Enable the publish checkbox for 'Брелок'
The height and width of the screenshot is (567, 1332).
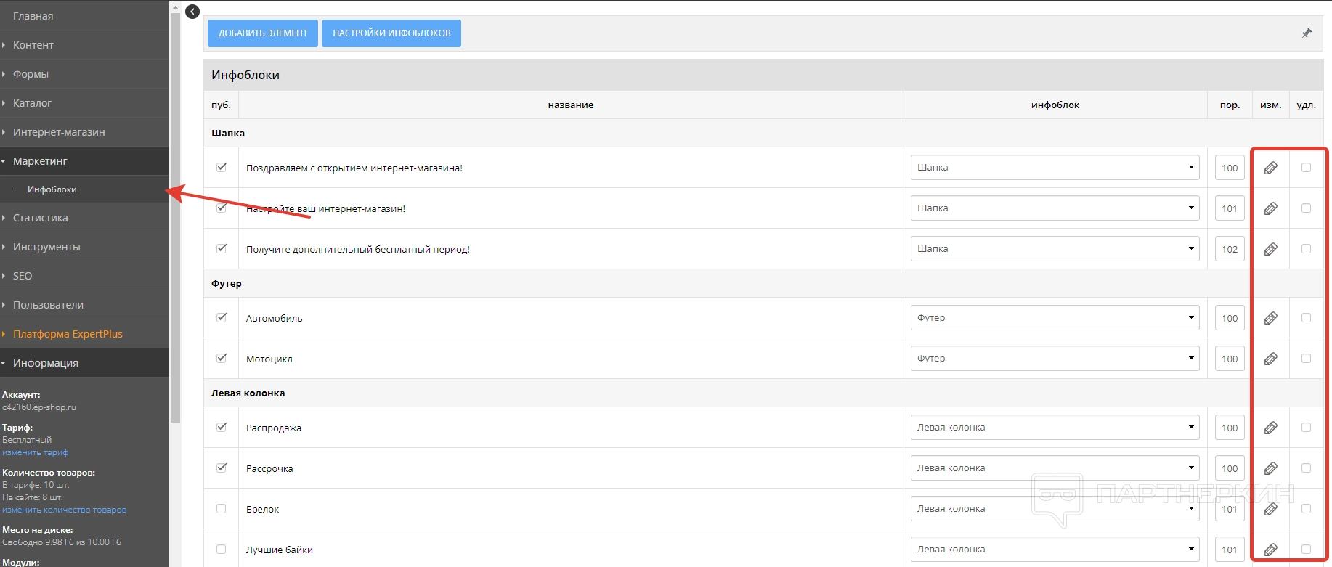[222, 509]
